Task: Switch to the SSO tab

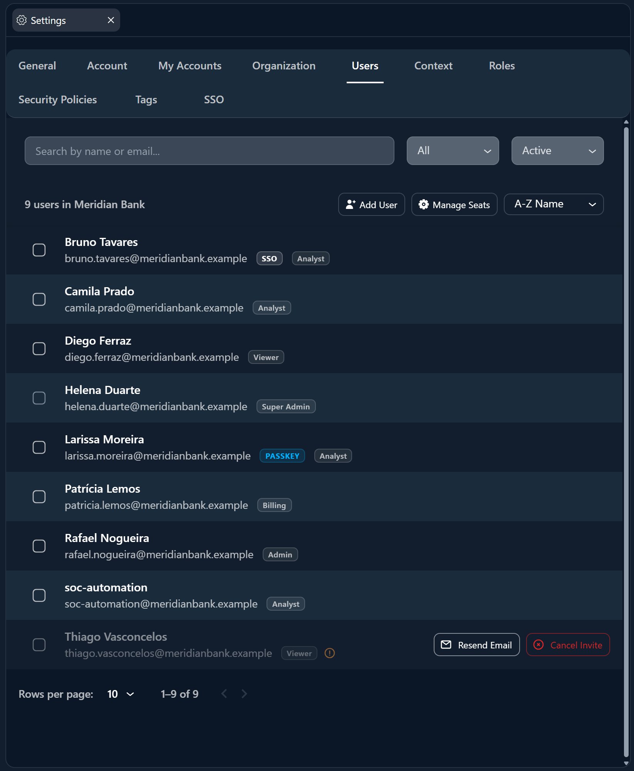Action: click(x=214, y=100)
